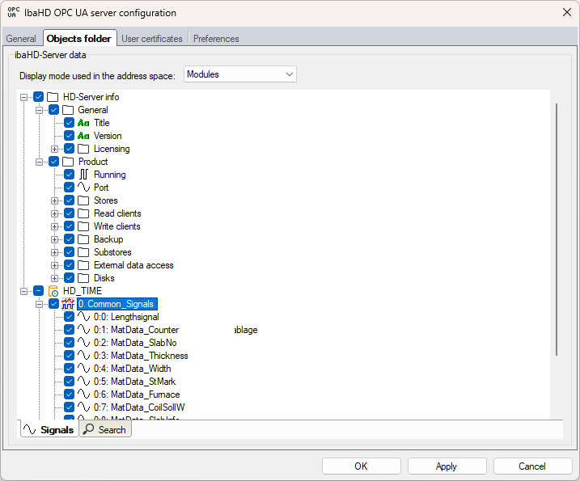Close the OPC UA configuration dialog

(x=567, y=13)
